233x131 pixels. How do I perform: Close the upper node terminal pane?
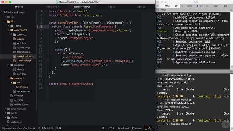coord(158,10)
